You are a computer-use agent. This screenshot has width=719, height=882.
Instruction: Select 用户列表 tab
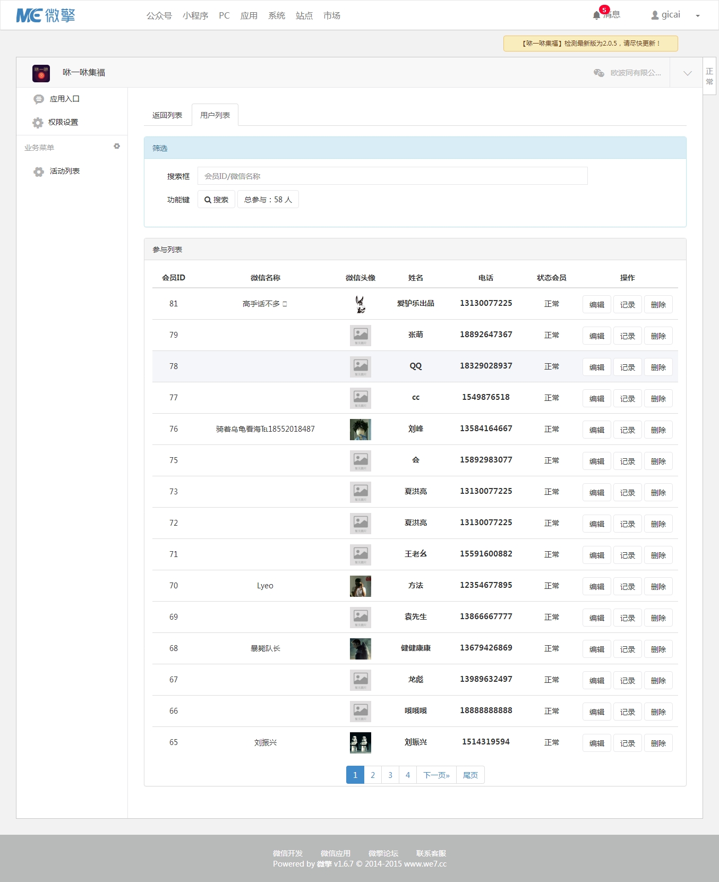[215, 115]
